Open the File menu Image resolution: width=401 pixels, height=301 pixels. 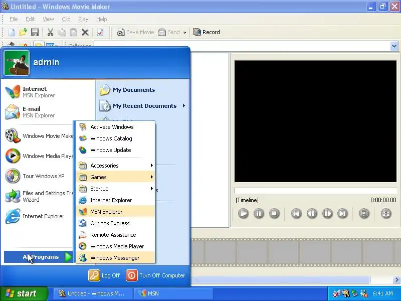[14, 19]
